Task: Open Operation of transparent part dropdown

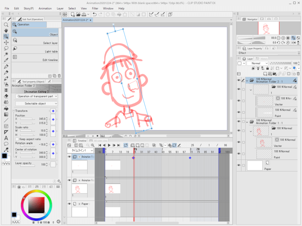Action: coord(36,96)
